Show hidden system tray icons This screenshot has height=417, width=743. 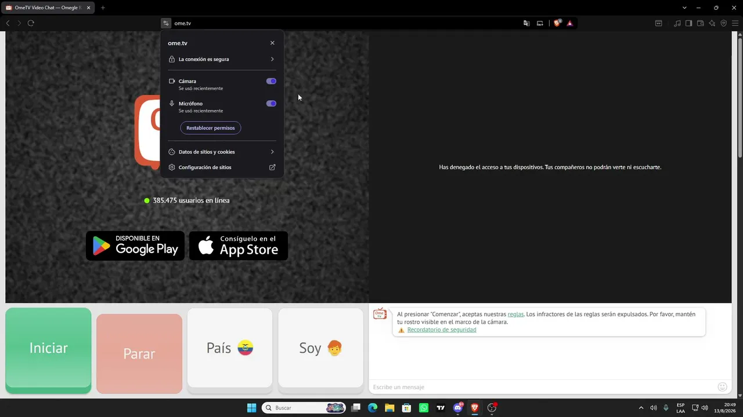[x=641, y=408]
